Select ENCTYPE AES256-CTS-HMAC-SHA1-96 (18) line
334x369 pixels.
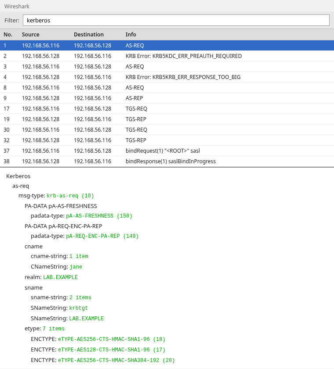[98, 339]
